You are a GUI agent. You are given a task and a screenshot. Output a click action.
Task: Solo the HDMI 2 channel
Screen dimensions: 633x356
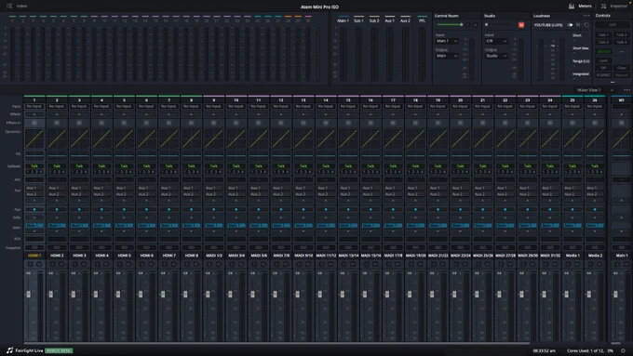click(x=52, y=264)
